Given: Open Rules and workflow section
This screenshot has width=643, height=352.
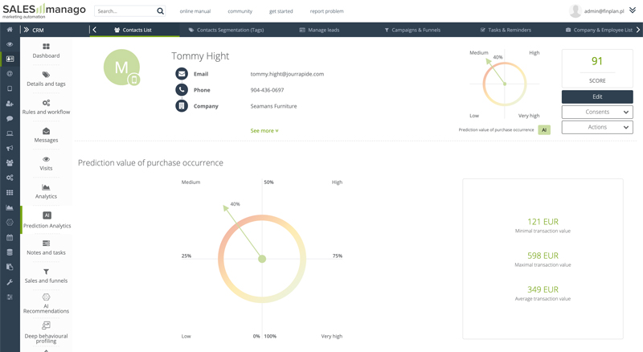Looking at the screenshot, I should [47, 107].
